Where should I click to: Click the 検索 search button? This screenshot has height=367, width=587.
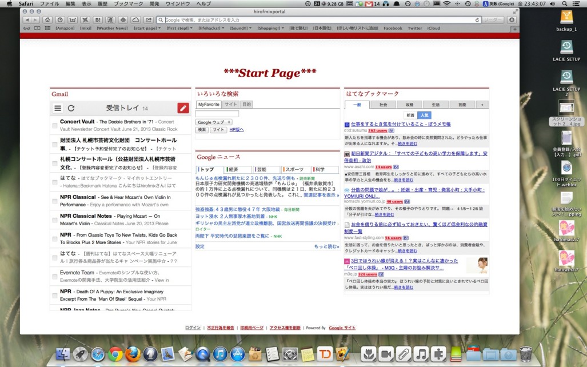(x=202, y=130)
